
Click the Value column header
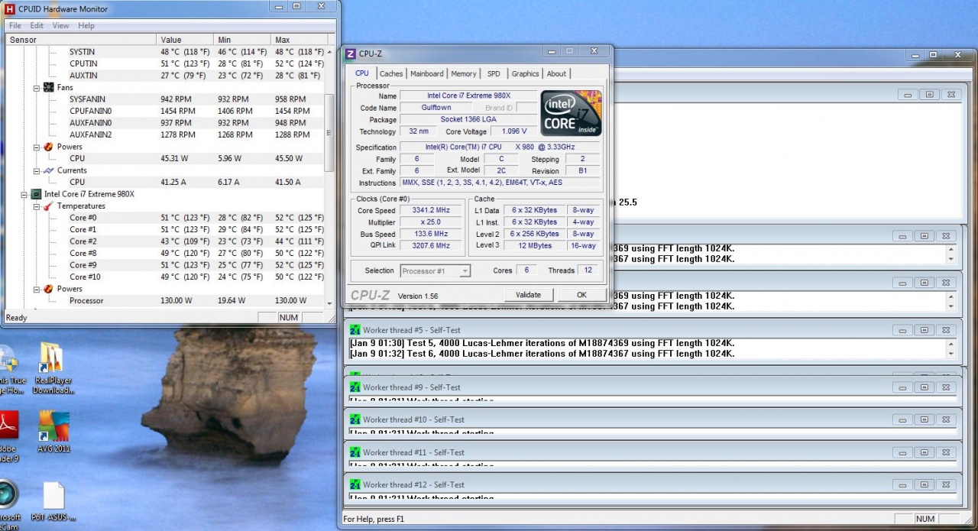point(186,40)
